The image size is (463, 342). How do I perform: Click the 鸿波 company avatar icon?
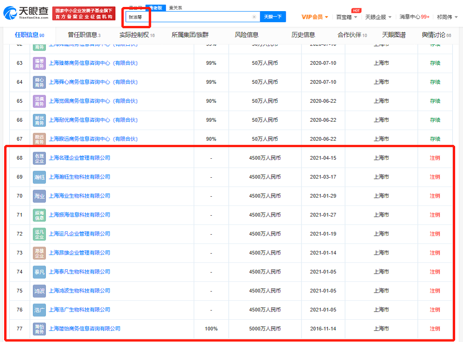pyautogui.click(x=39, y=291)
